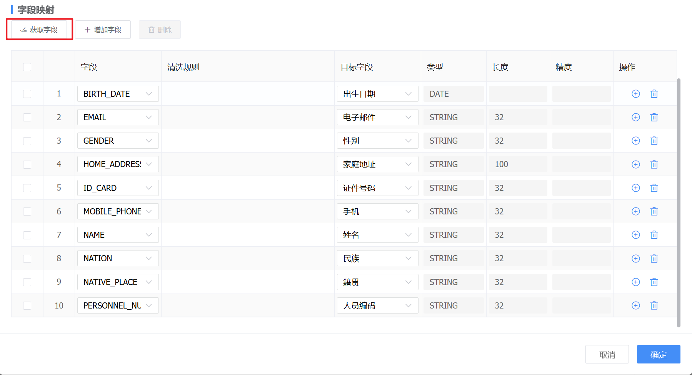Click the 增加字段 button

[x=103, y=30]
